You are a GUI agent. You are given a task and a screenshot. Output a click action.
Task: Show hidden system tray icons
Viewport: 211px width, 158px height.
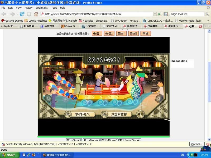(x=188, y=155)
